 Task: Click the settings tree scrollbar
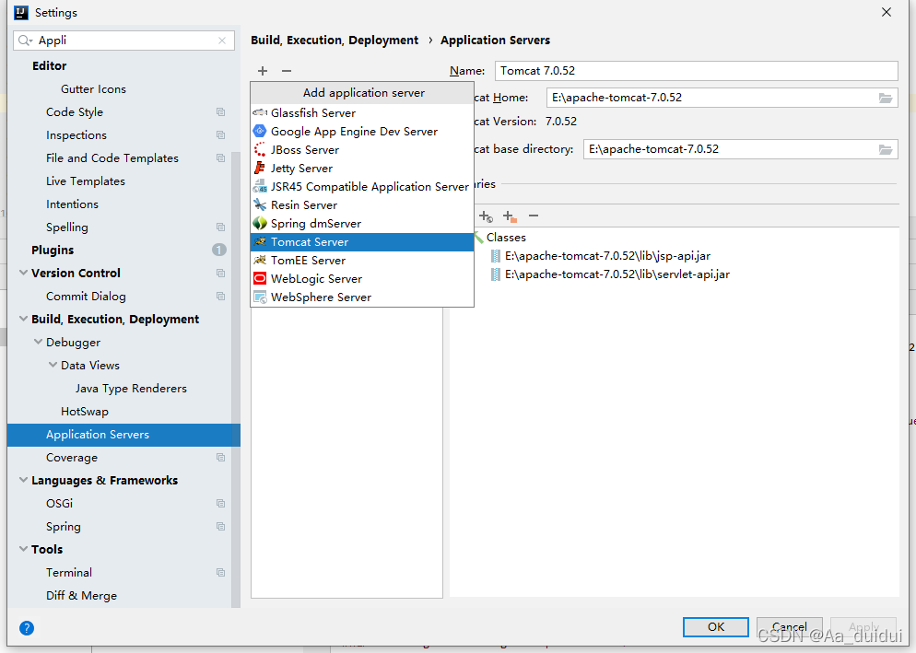pos(236,379)
